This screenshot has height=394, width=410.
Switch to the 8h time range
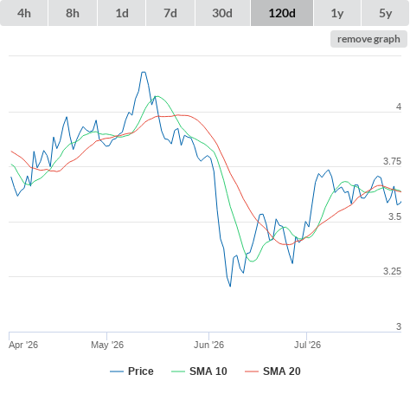click(x=73, y=13)
